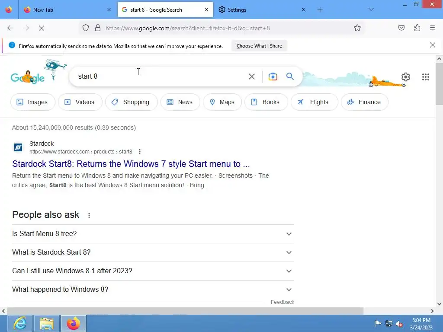This screenshot has width=443, height=332.
Task: Open the Google apps grid
Action: [426, 77]
